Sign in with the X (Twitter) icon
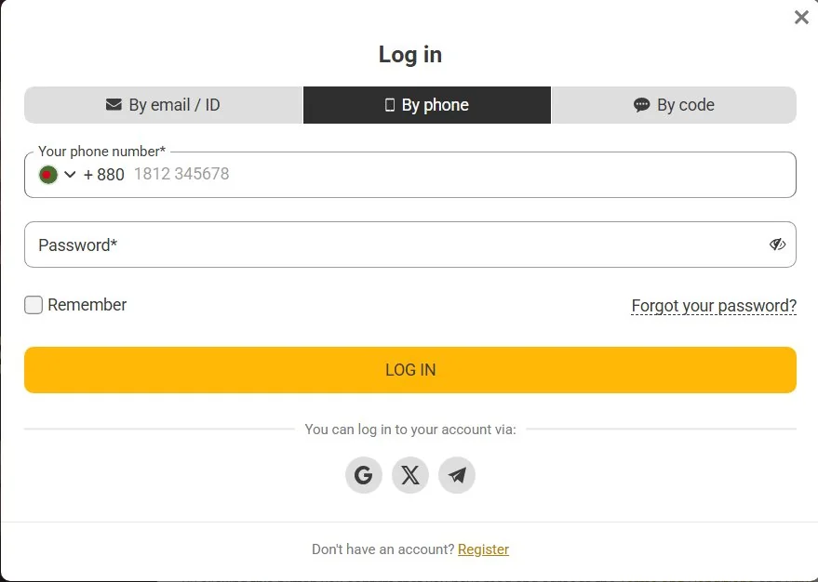Image resolution: width=818 pixels, height=582 pixels. click(x=410, y=475)
